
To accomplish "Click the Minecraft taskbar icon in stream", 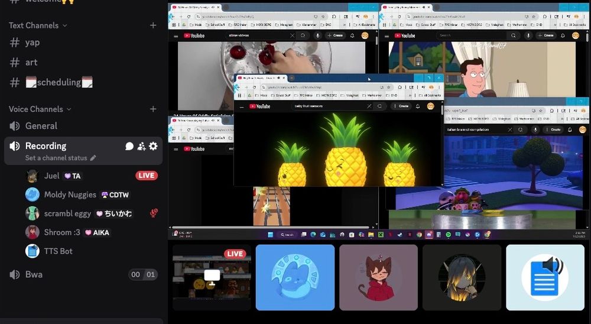I will (x=381, y=235).
